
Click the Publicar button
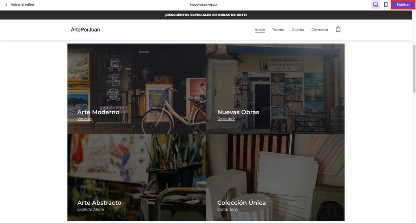pyautogui.click(x=403, y=5)
